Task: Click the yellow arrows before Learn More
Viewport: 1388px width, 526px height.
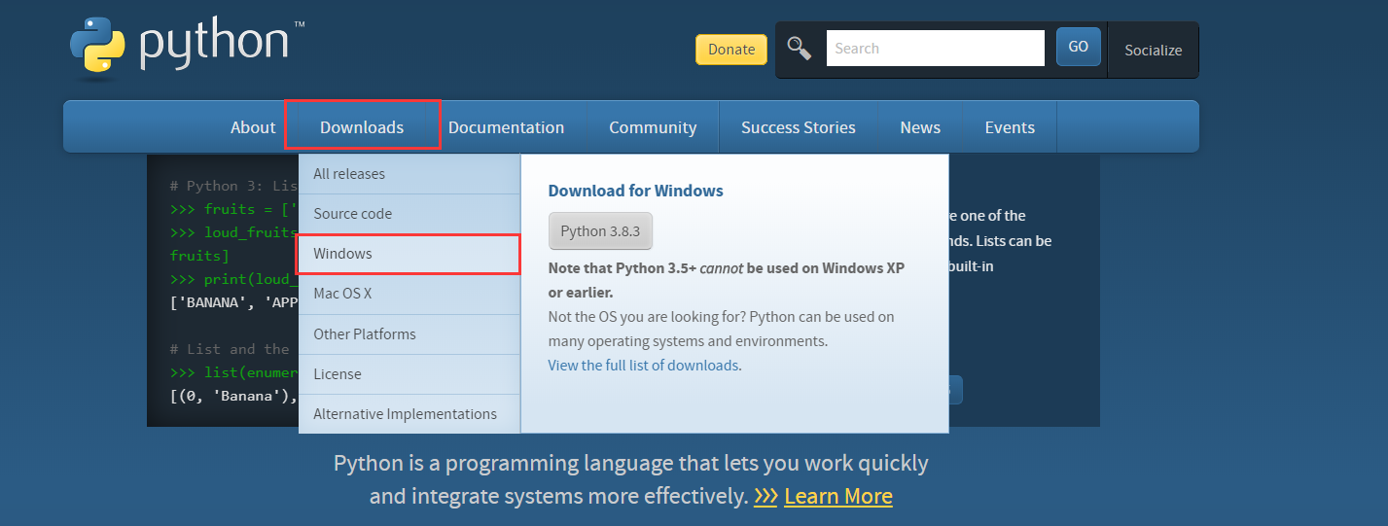Action: (765, 496)
